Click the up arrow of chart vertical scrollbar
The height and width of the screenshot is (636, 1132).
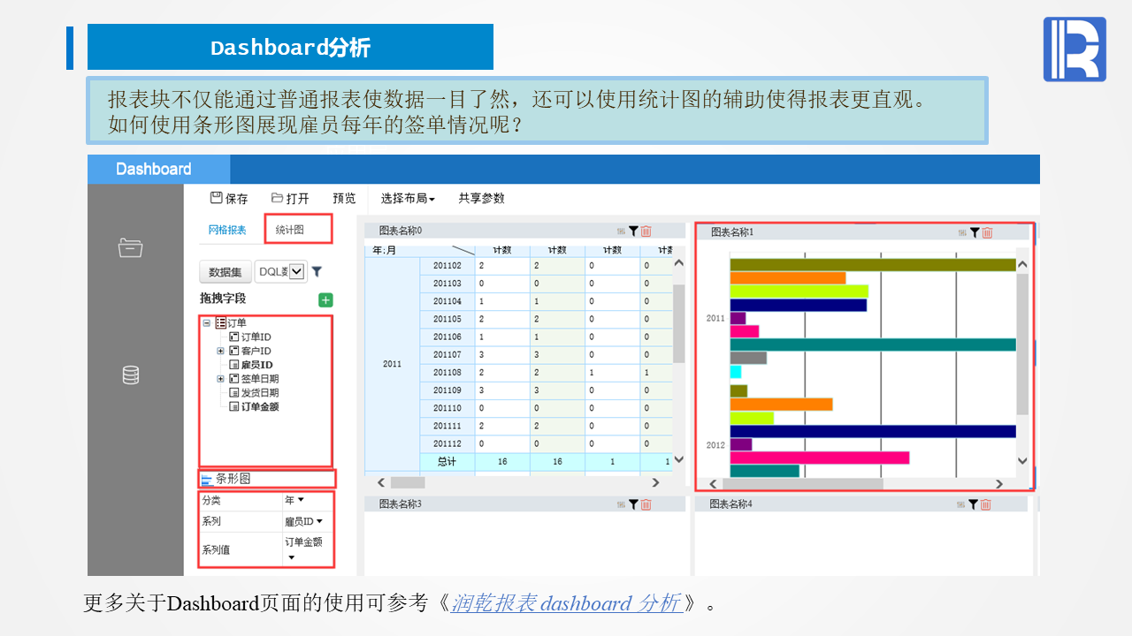point(1022,264)
